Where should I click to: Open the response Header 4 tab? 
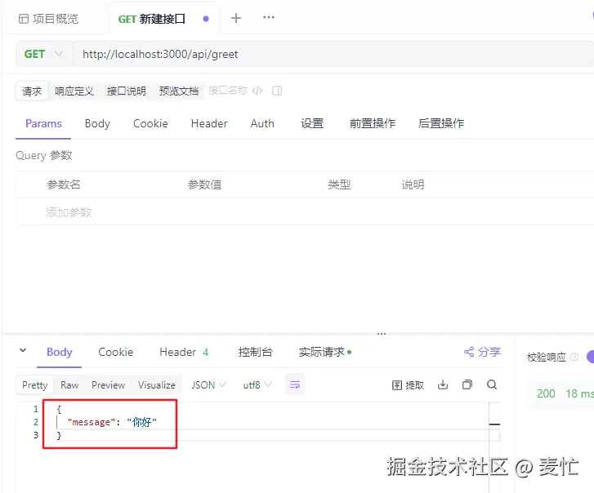[x=184, y=352]
